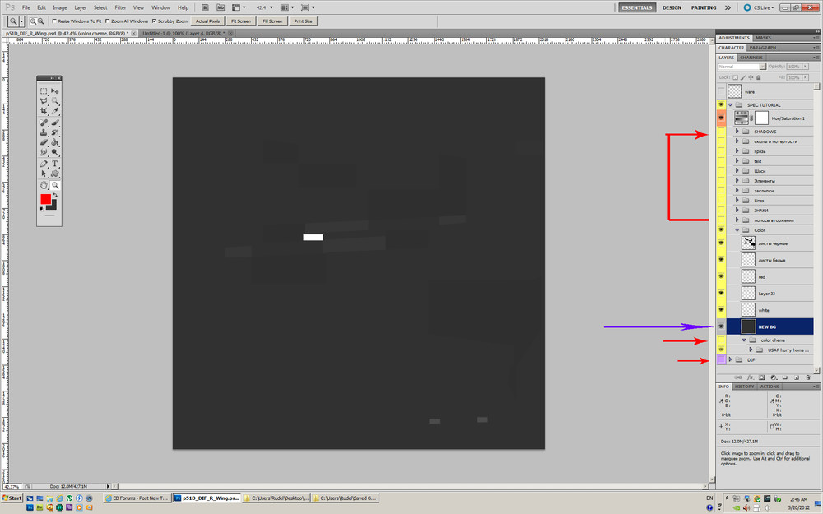Select the Clone Stamp tool
Image resolution: width=823 pixels, height=514 pixels.
pos(44,132)
